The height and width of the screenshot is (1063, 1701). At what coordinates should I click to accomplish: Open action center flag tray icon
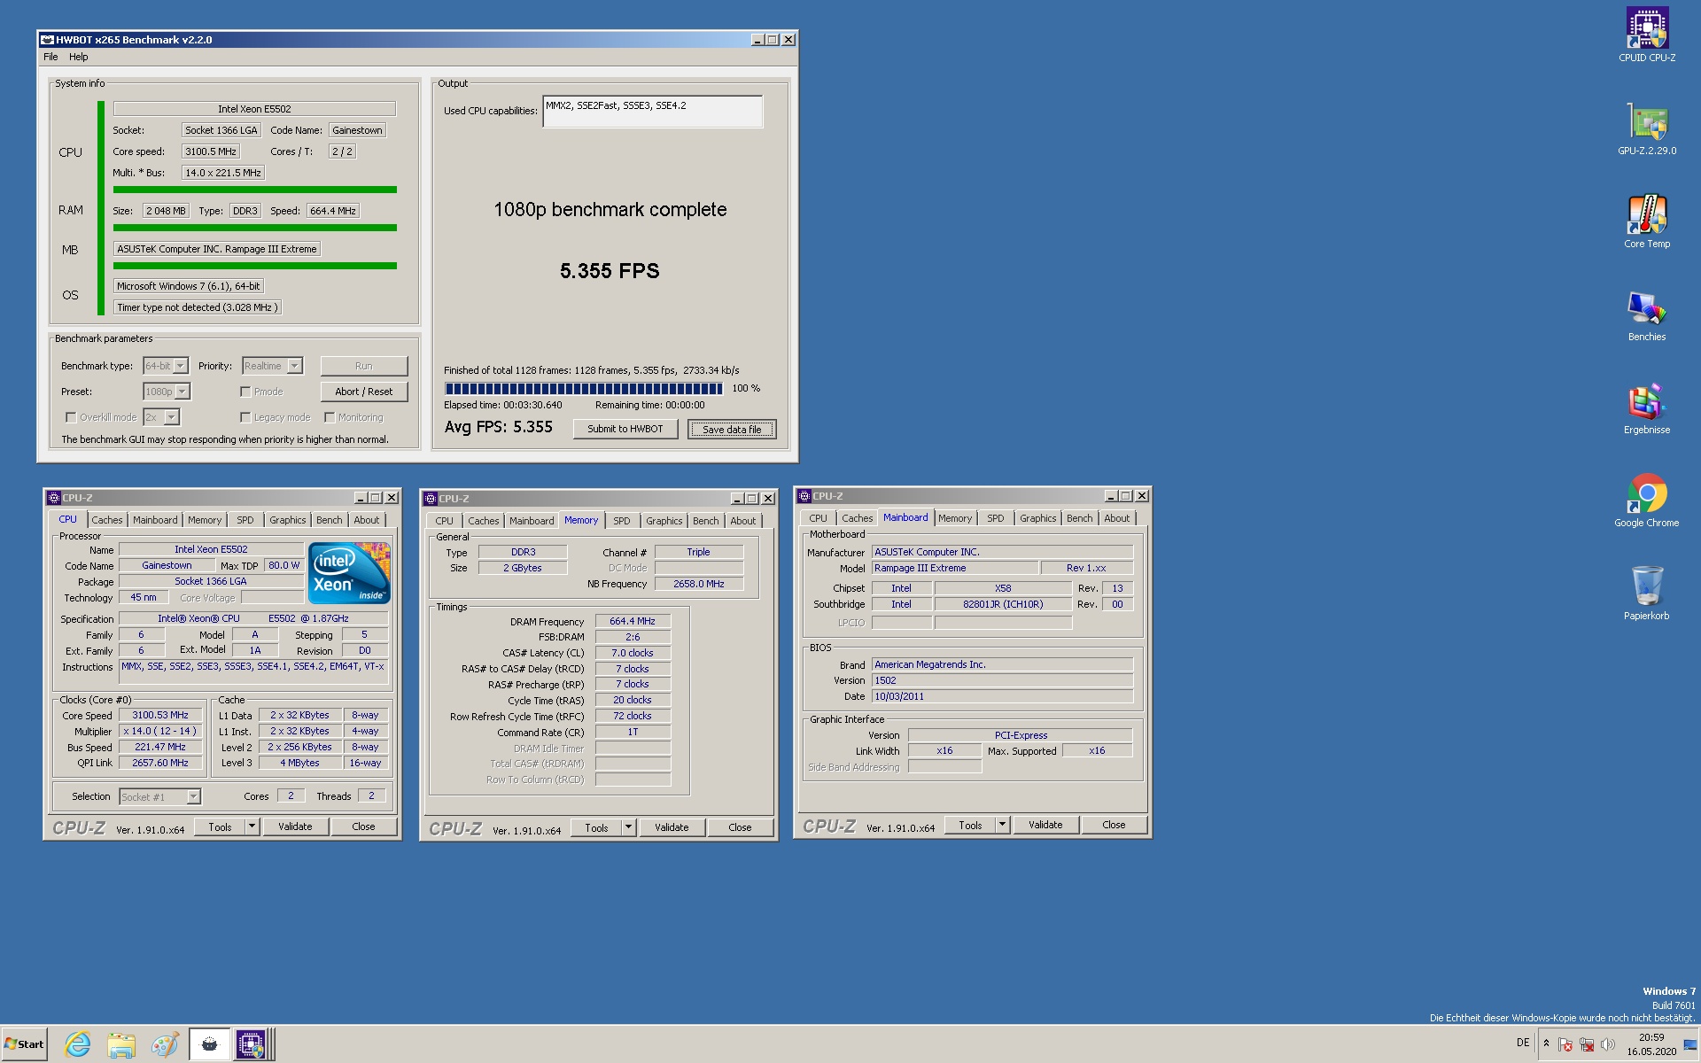pos(1565,1044)
